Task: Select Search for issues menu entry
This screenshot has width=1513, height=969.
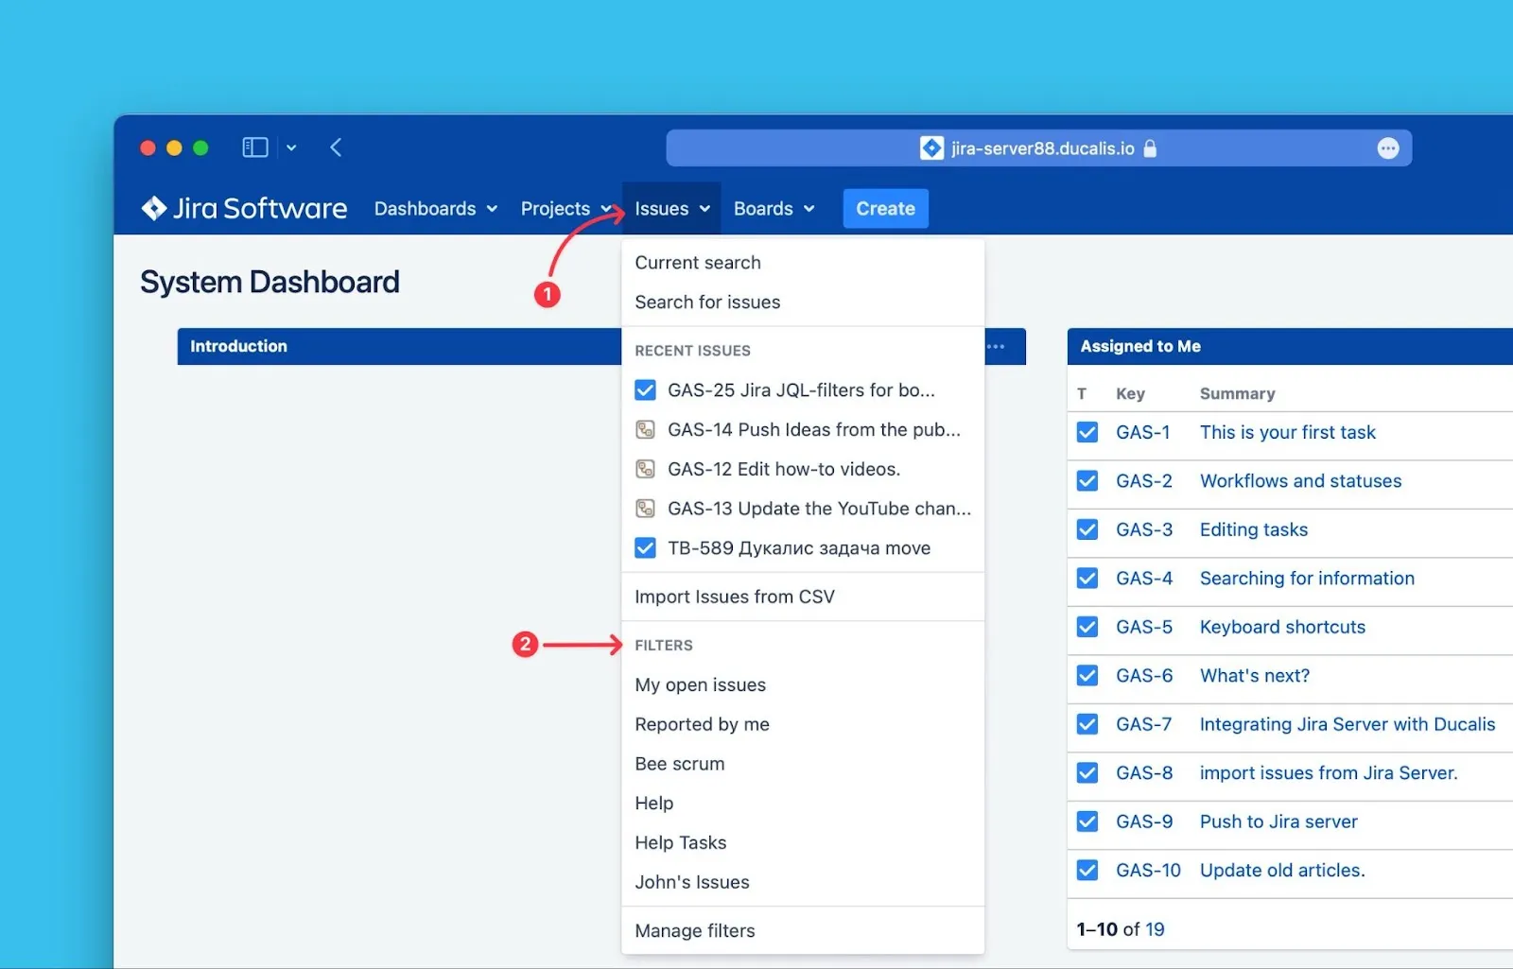Action: (707, 303)
